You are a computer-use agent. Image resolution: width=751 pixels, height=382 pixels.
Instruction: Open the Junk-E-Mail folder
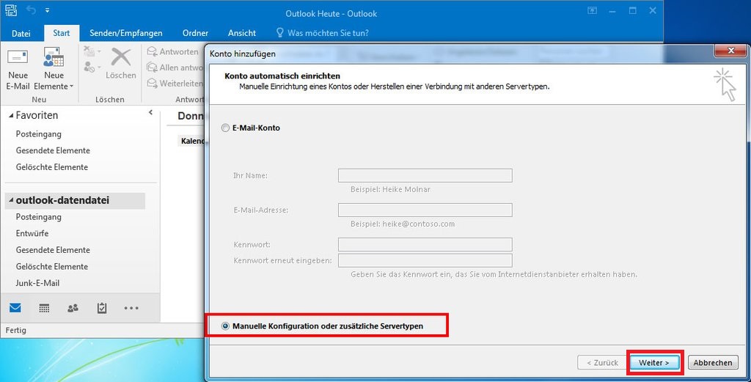37,283
